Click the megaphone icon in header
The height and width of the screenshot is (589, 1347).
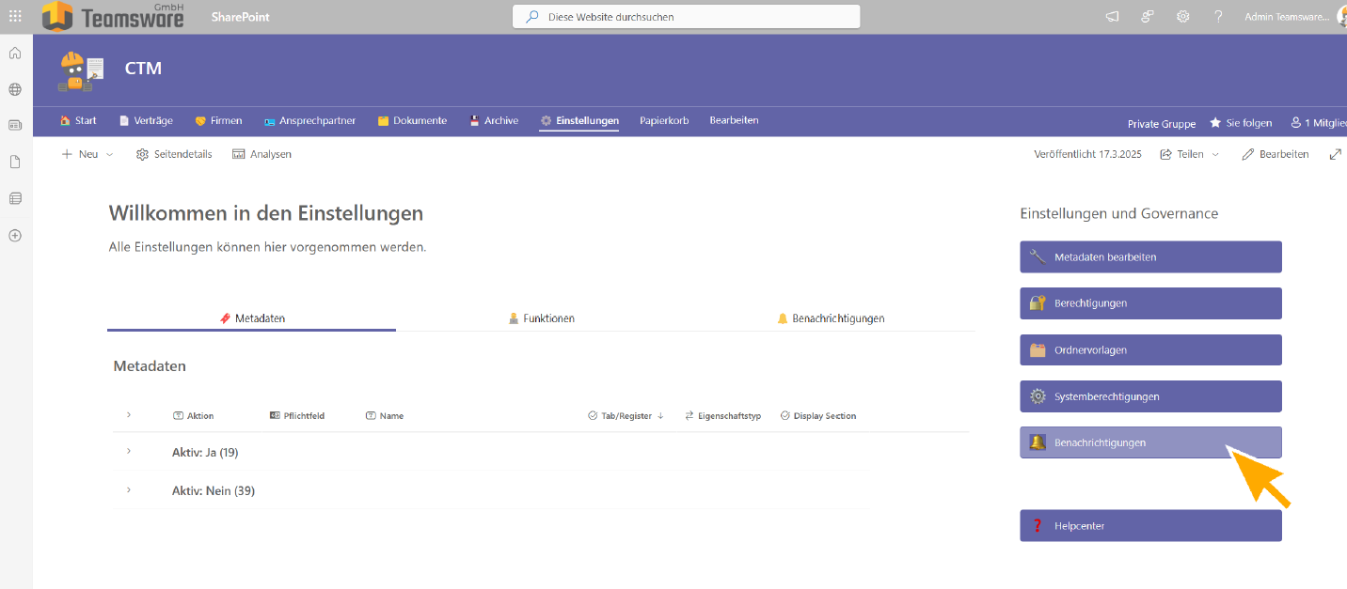pos(1113,17)
